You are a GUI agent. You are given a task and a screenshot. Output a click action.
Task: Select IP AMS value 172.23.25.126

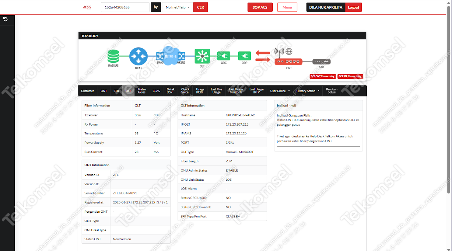pyautogui.click(x=236, y=134)
